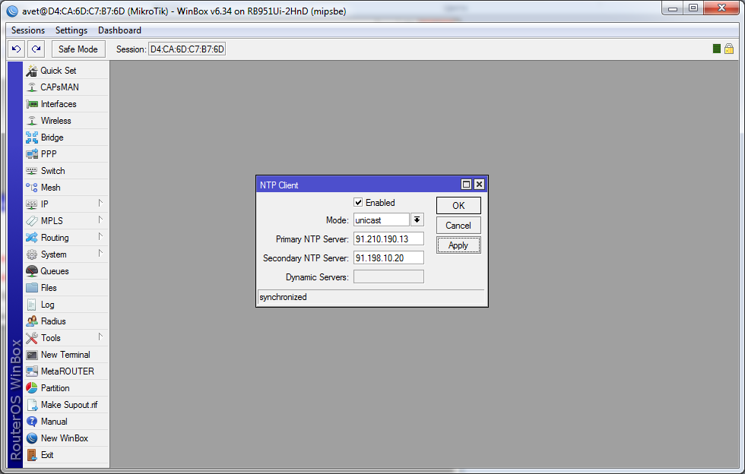
Task: Launch a New Terminal
Action: [65, 355]
